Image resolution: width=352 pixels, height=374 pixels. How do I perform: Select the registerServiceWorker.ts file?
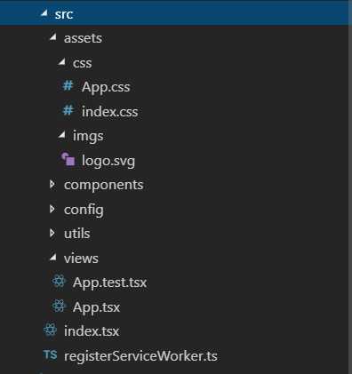click(140, 355)
